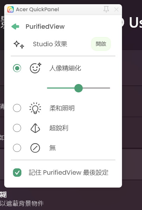Click the 超銳利 diamond icon

coord(35,128)
